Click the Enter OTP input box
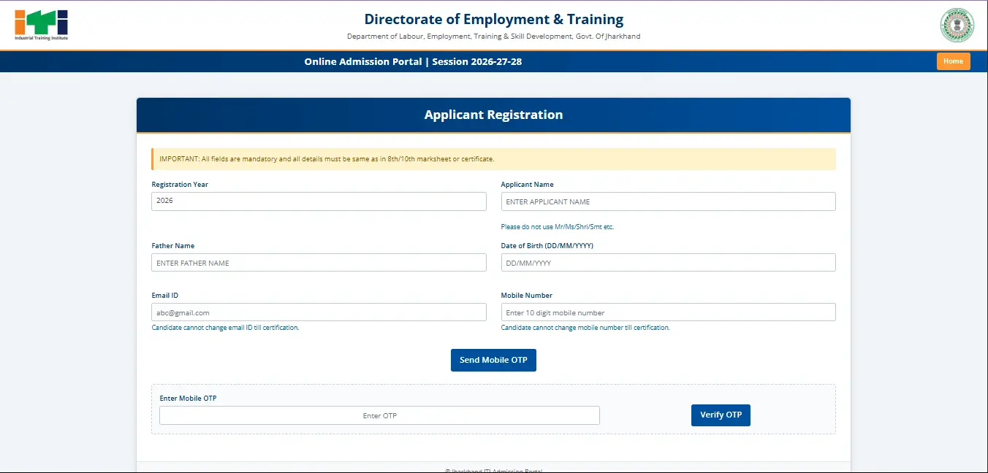 click(379, 415)
